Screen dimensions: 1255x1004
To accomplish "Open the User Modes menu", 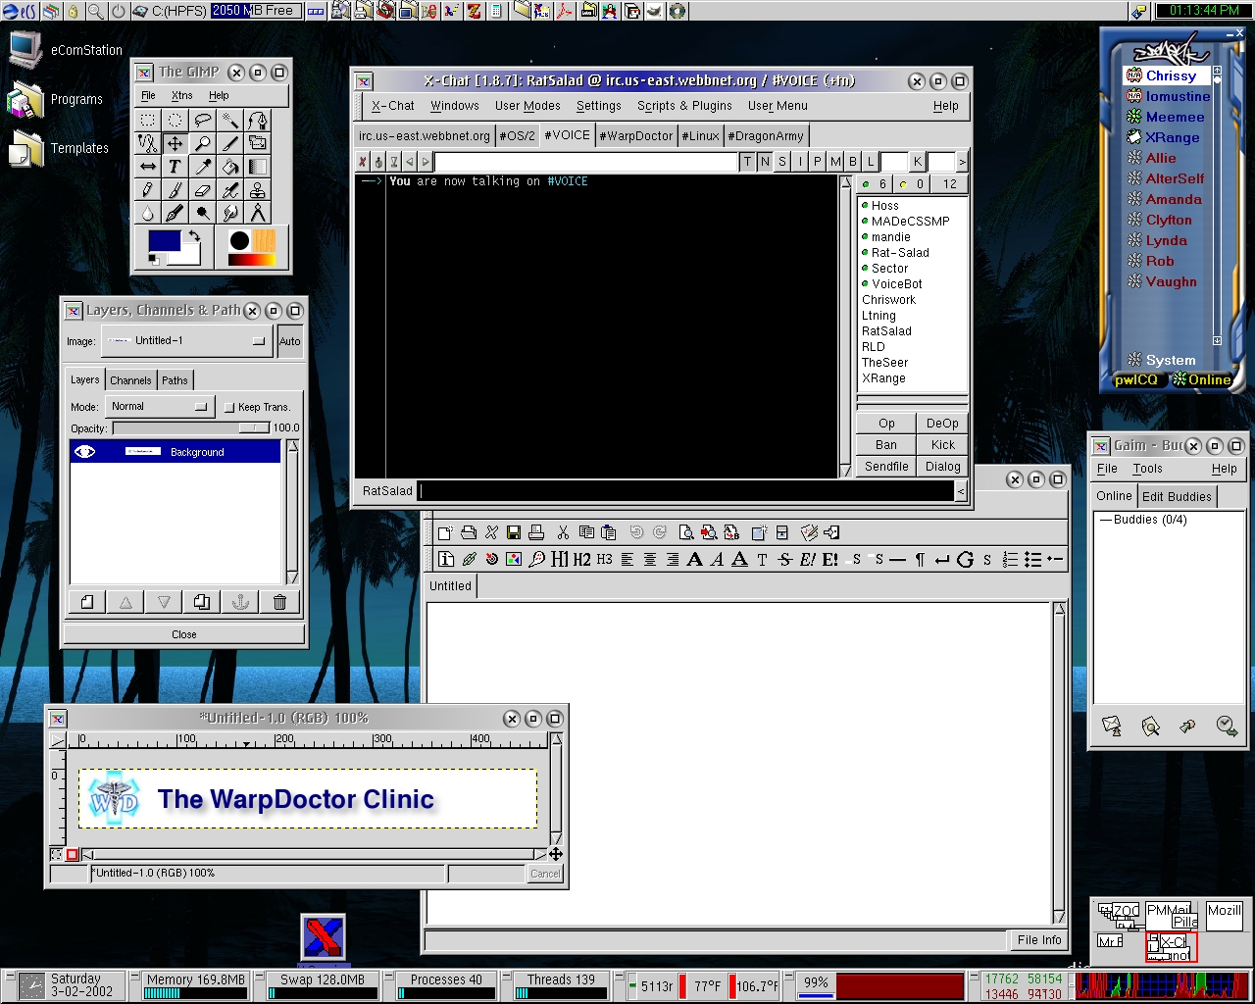I will tap(527, 106).
